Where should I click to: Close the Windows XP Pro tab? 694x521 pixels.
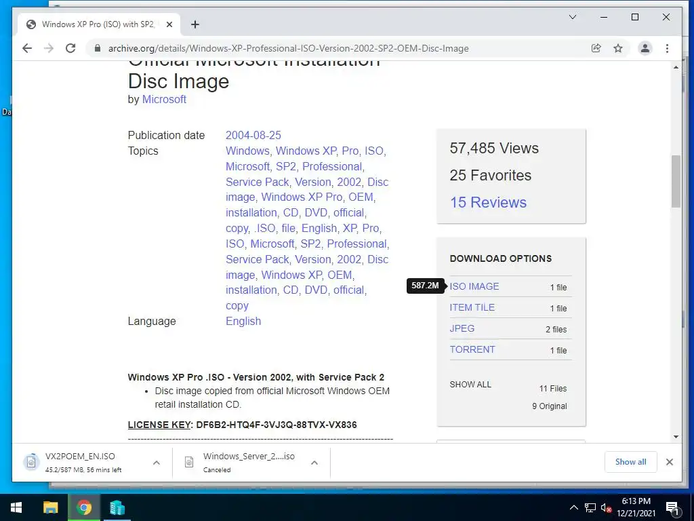point(169,24)
